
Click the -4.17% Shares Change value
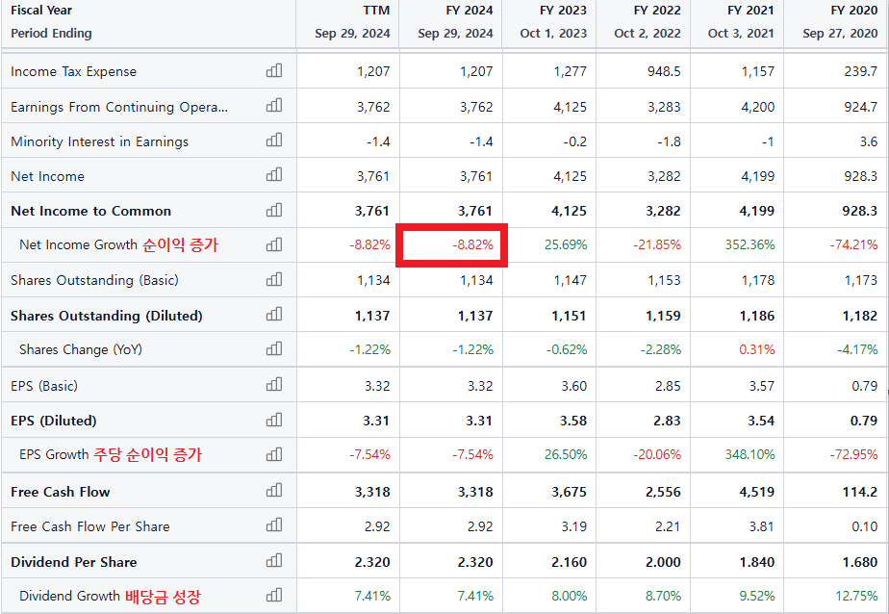coord(858,349)
